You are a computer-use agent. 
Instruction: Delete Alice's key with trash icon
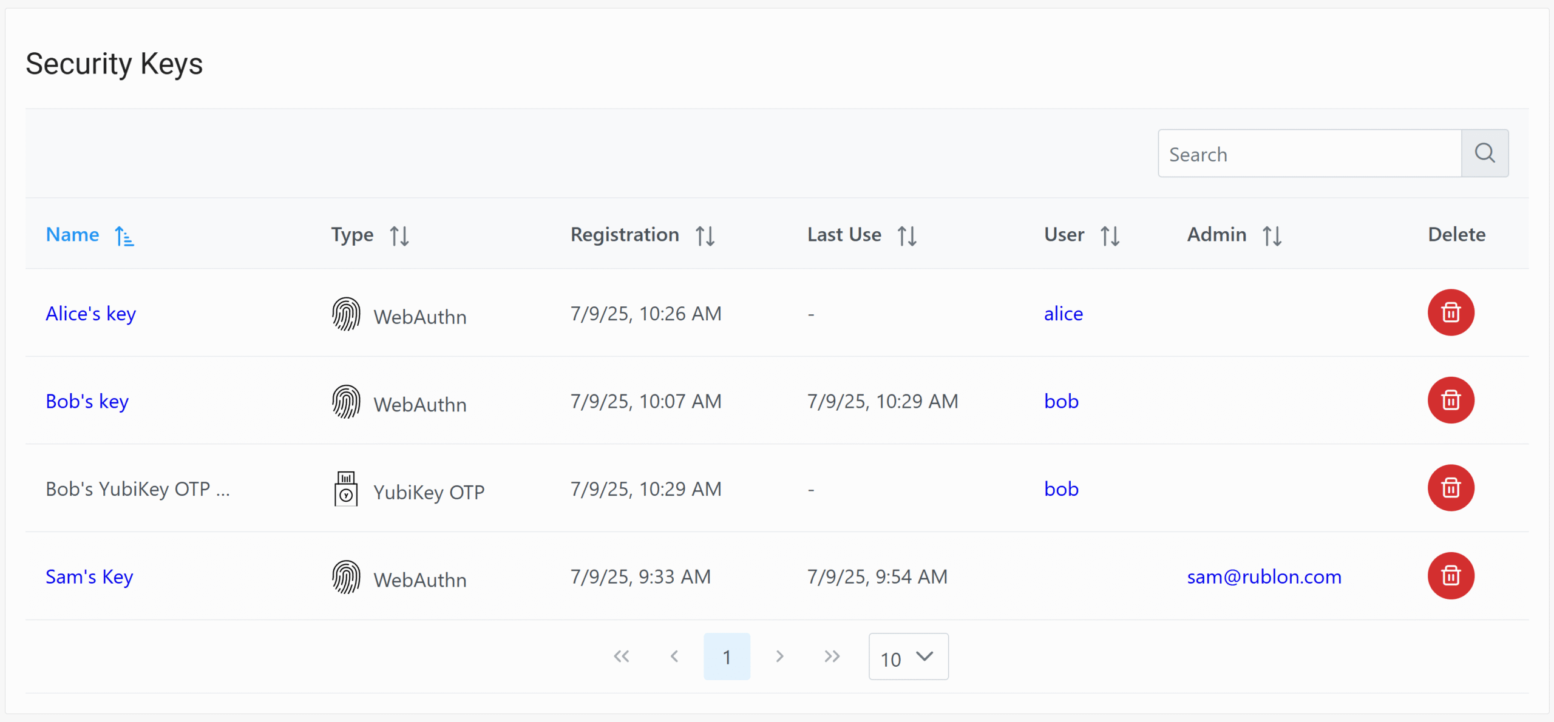click(x=1450, y=312)
